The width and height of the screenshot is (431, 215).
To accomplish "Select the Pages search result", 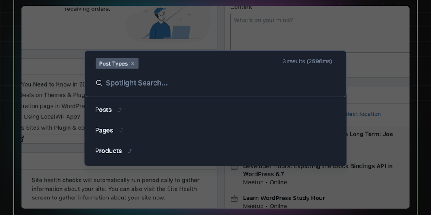I will tap(104, 130).
